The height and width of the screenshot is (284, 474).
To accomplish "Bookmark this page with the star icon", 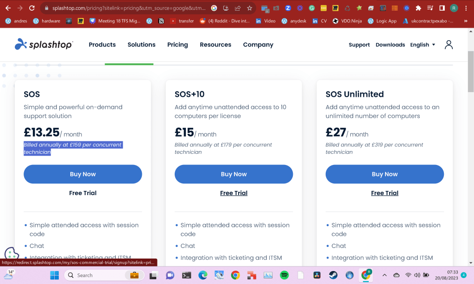I will [249, 8].
